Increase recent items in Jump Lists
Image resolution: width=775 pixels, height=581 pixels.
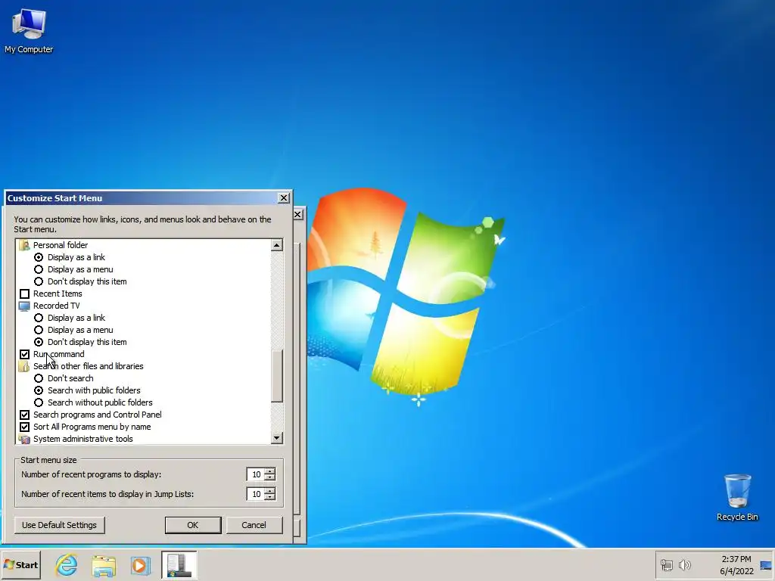[270, 490]
